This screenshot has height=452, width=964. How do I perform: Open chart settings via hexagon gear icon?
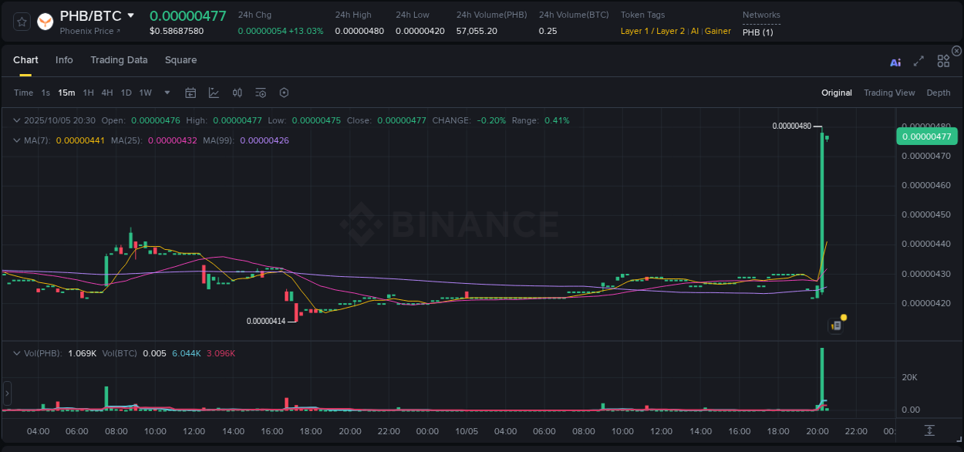coord(284,93)
